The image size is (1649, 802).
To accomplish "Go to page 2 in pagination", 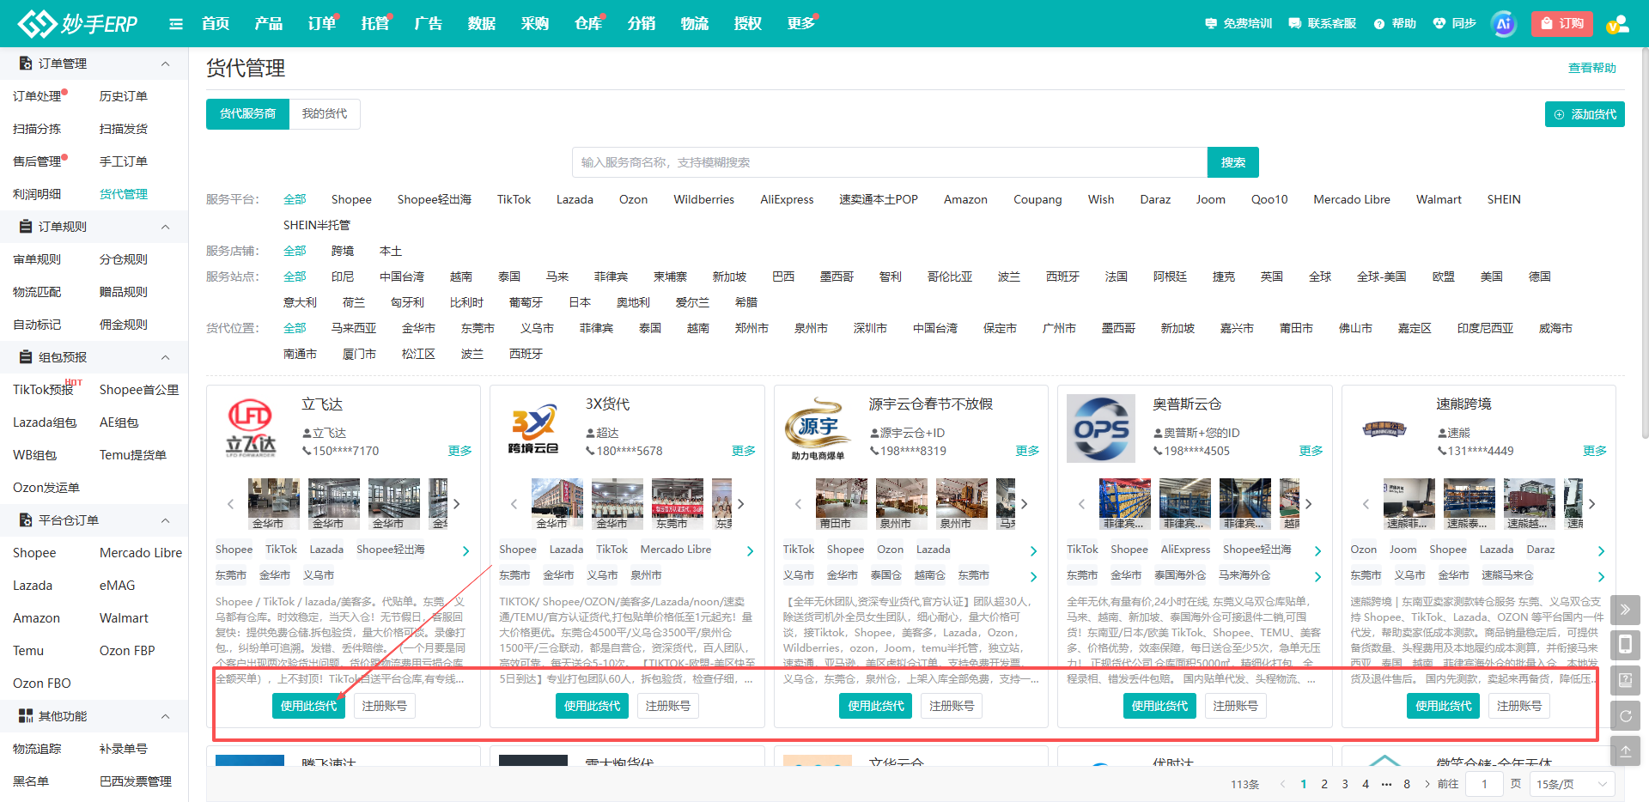I will (1324, 784).
